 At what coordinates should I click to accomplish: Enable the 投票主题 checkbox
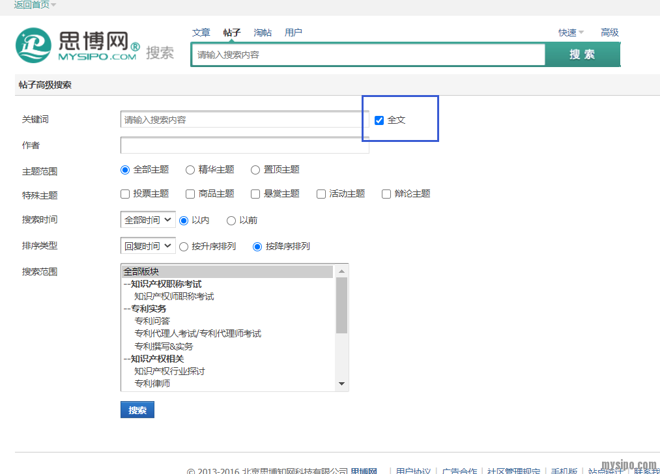coord(125,194)
